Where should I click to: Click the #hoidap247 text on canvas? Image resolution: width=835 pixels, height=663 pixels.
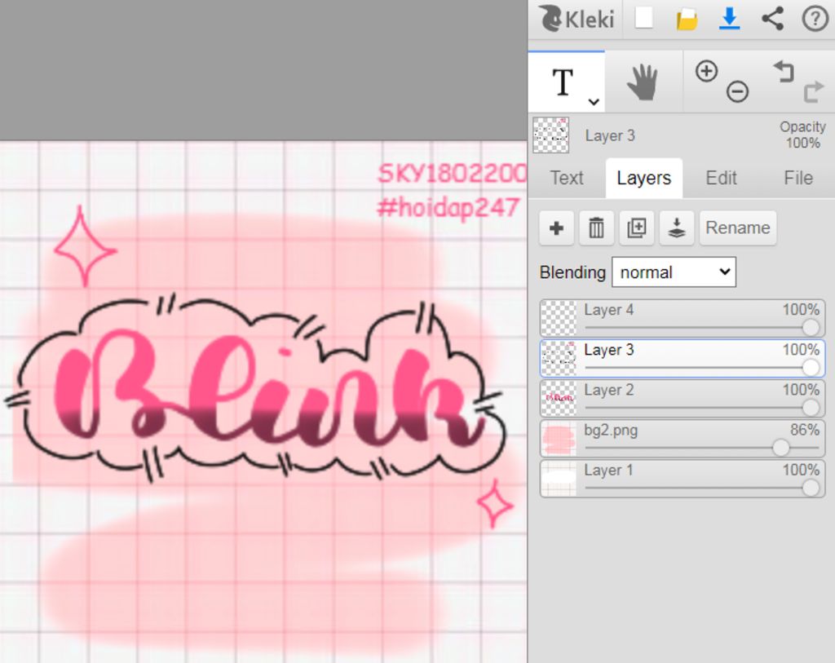[x=448, y=208]
